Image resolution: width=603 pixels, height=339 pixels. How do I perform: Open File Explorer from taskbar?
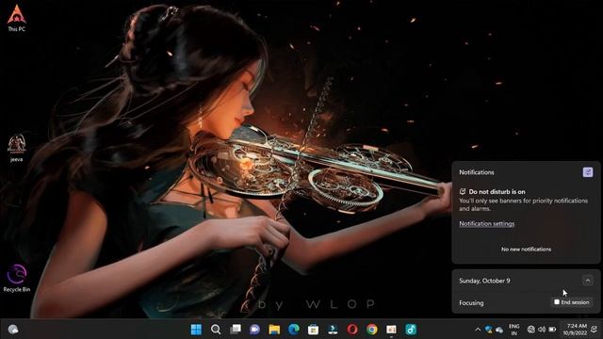click(x=274, y=330)
